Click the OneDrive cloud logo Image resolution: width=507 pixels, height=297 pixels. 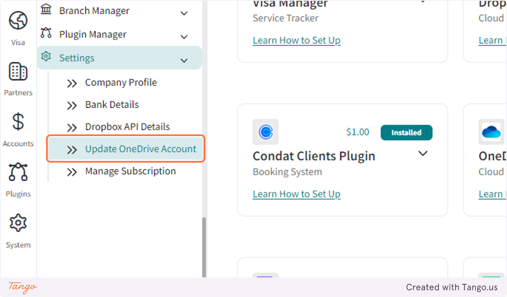click(491, 132)
